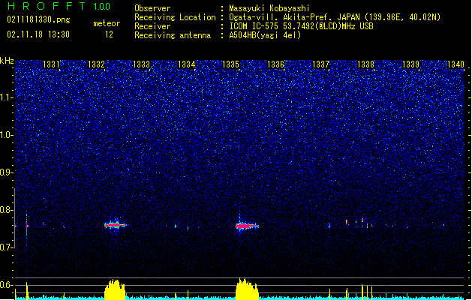Click the 1333 time marker
Screen dimensions: 472x300
141,64
